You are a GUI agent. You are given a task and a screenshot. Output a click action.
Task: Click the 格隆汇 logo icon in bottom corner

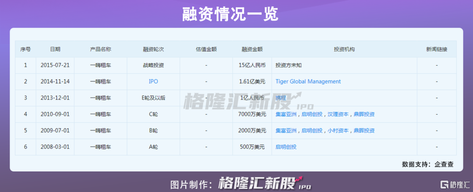pos(444,184)
